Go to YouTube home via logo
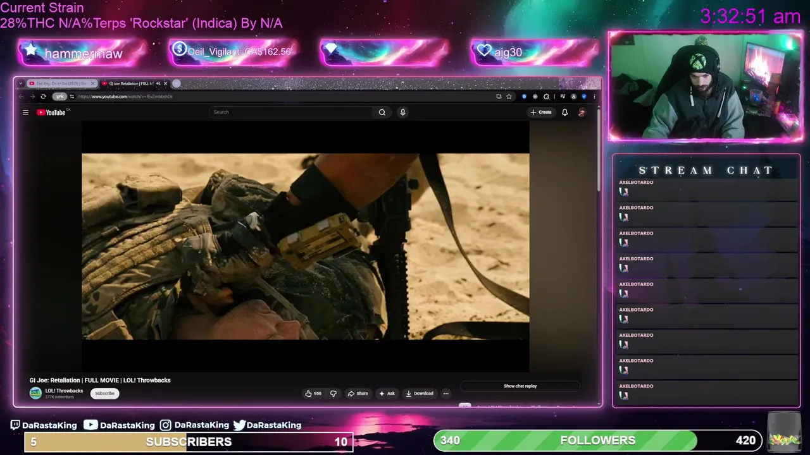The height and width of the screenshot is (455, 810). coord(52,112)
